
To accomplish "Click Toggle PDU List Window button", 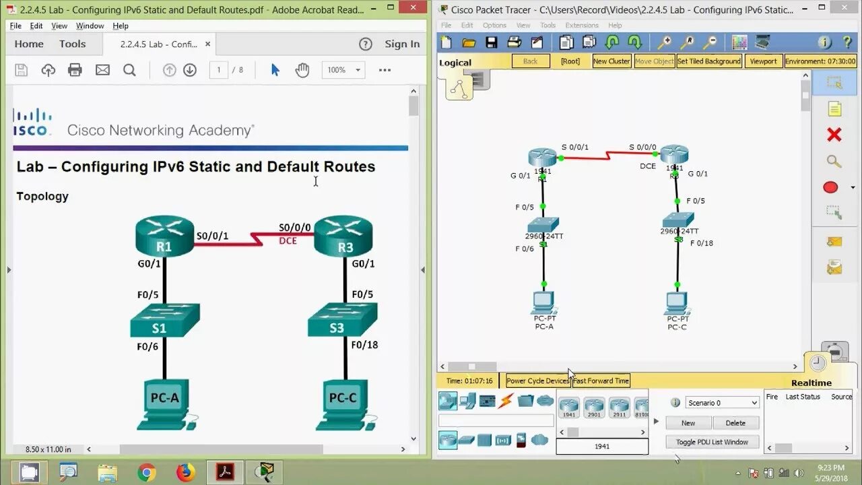I will click(x=712, y=442).
